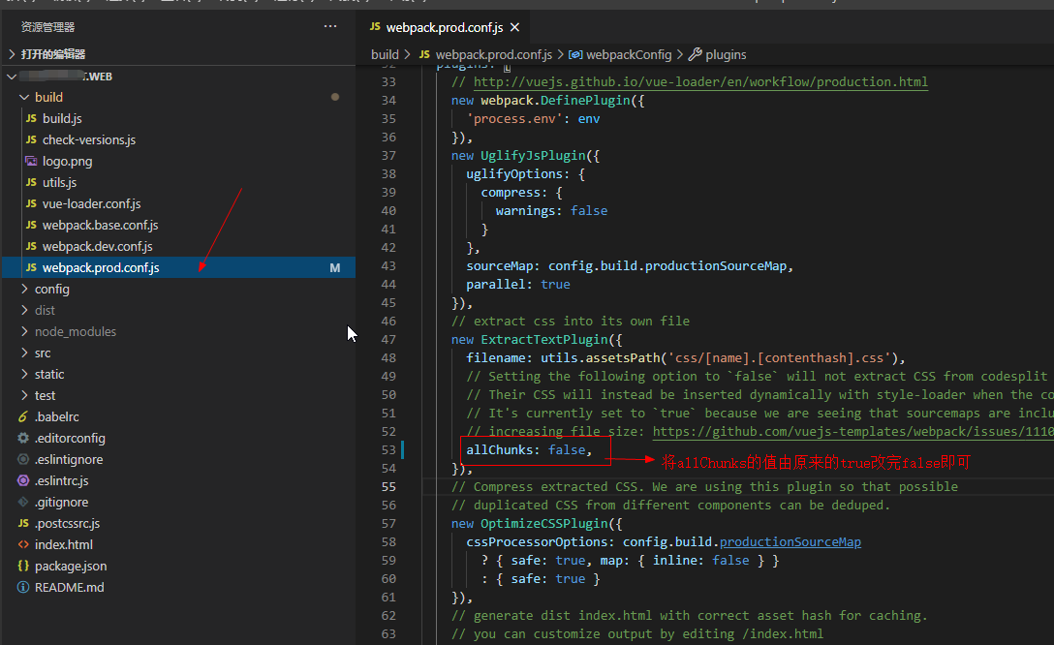This screenshot has width=1054, height=645.
Task: Open check-versions.js file
Action: coord(89,139)
